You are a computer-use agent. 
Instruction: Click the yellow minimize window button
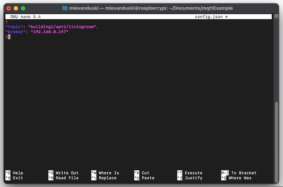point(16,8)
